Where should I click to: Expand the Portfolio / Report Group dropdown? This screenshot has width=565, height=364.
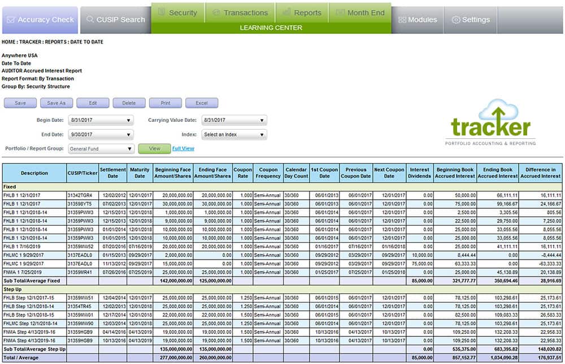101,149
